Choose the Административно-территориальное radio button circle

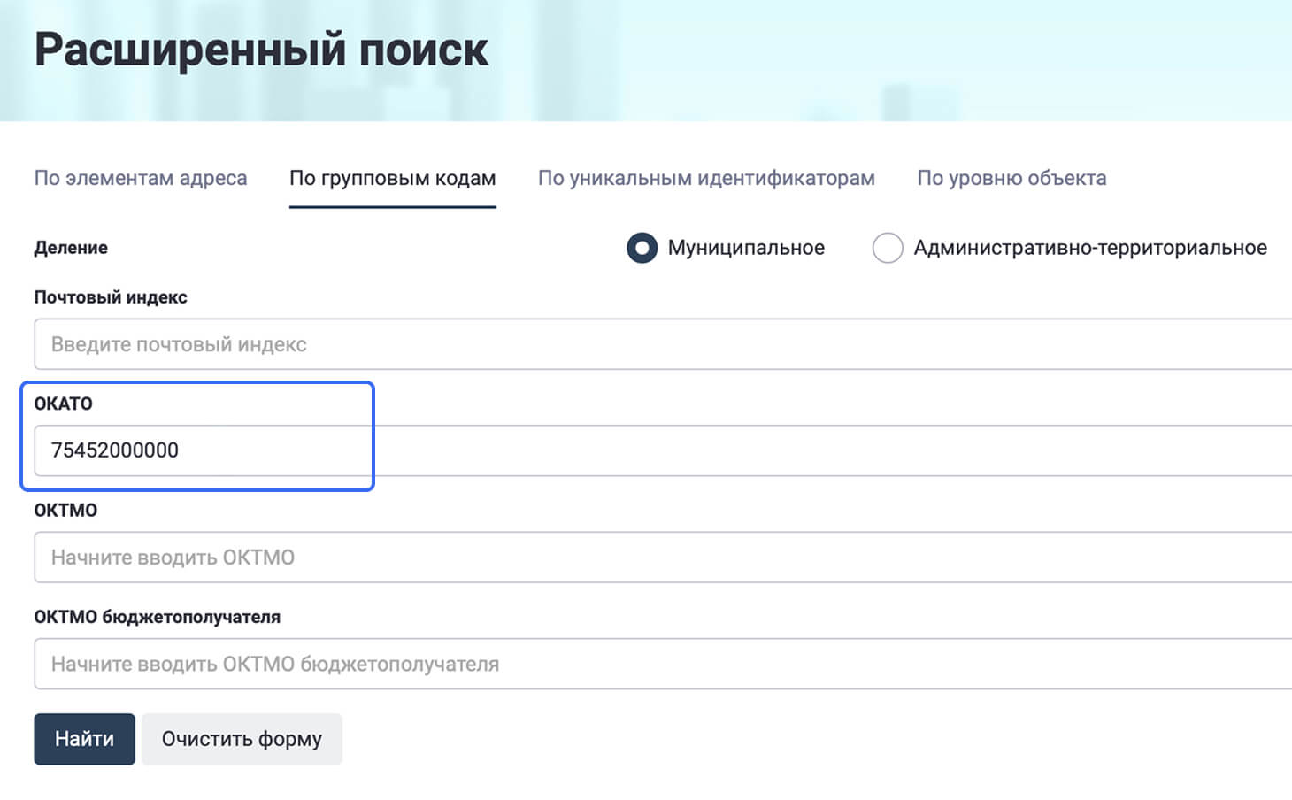tap(888, 248)
